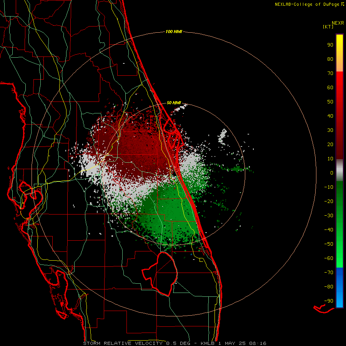Click the positive '80' scale value
Viewport: 346px width, 346px height.
(330, 59)
